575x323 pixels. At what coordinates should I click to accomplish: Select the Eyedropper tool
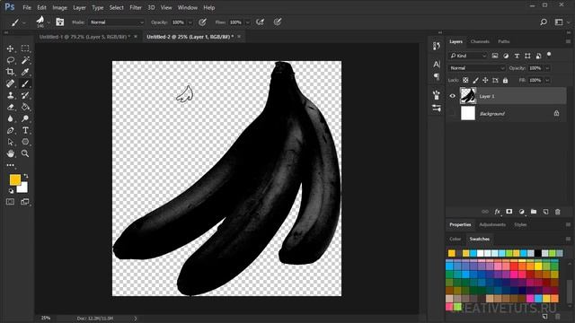point(25,72)
